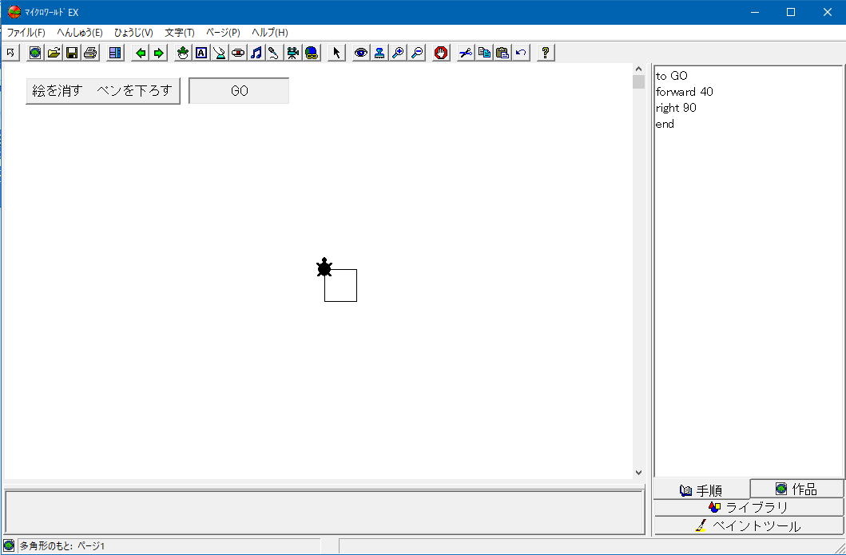Undo with the curved arrow icon
This screenshot has height=555, width=846.
point(521,53)
